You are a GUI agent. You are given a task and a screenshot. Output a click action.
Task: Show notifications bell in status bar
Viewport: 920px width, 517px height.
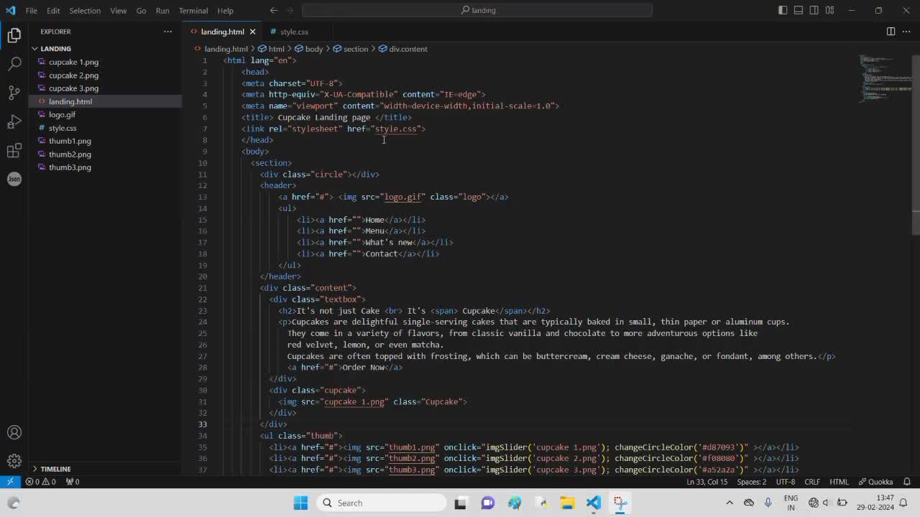tap(907, 482)
